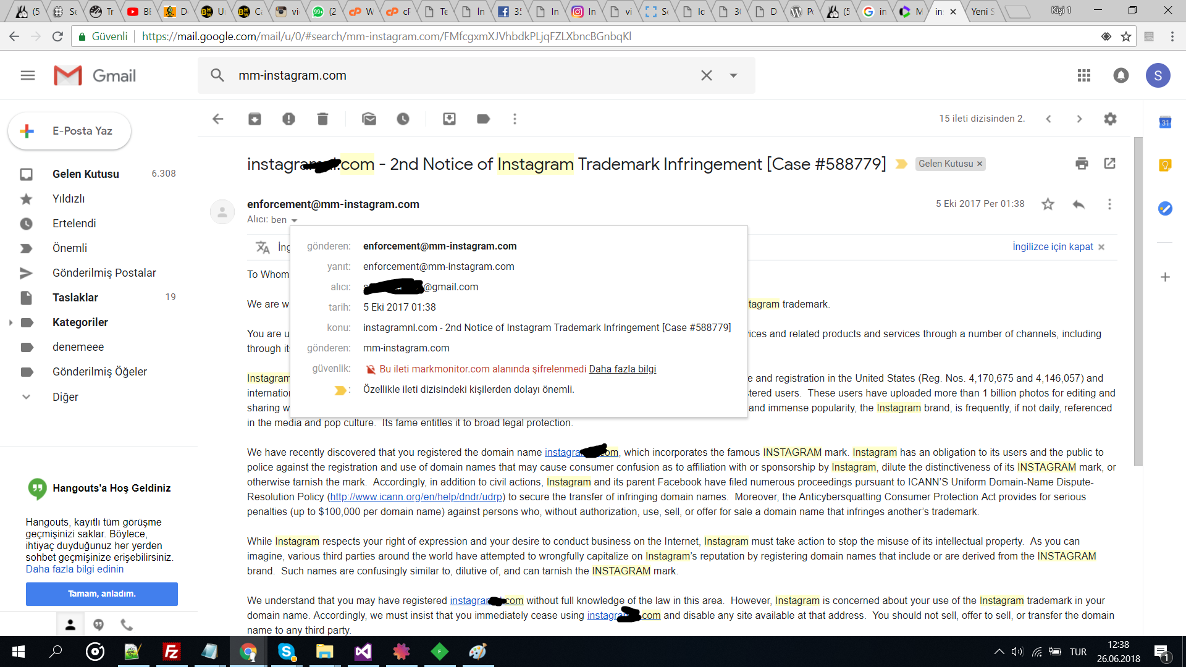This screenshot has width=1186, height=667.
Task: Open Windows File Explorer from taskbar
Action: [324, 652]
